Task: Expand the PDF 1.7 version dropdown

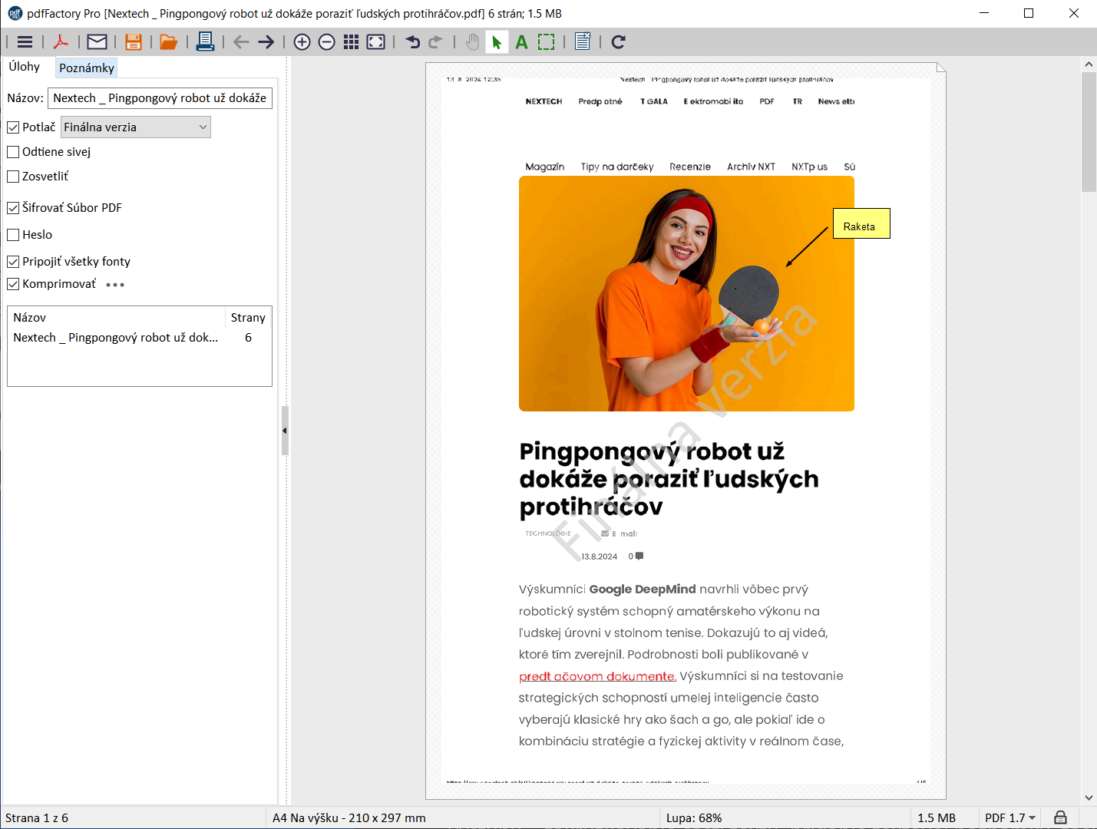Action: [x=1010, y=818]
